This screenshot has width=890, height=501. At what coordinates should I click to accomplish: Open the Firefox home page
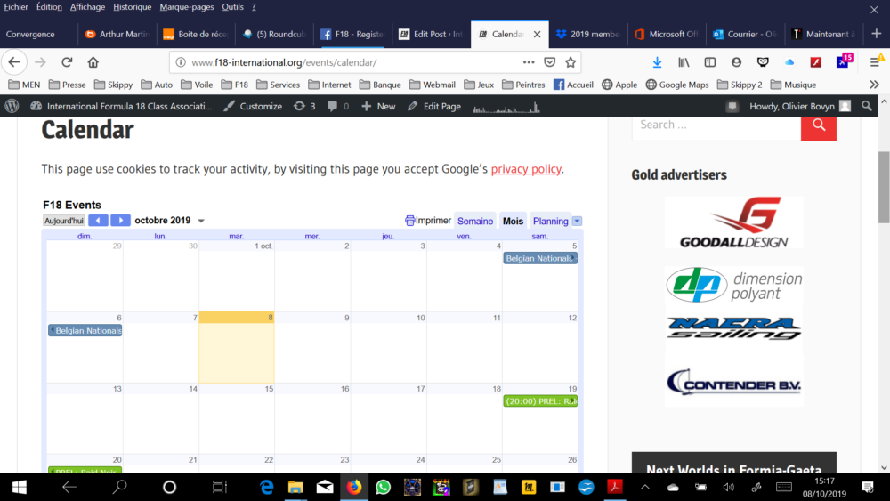(x=93, y=62)
